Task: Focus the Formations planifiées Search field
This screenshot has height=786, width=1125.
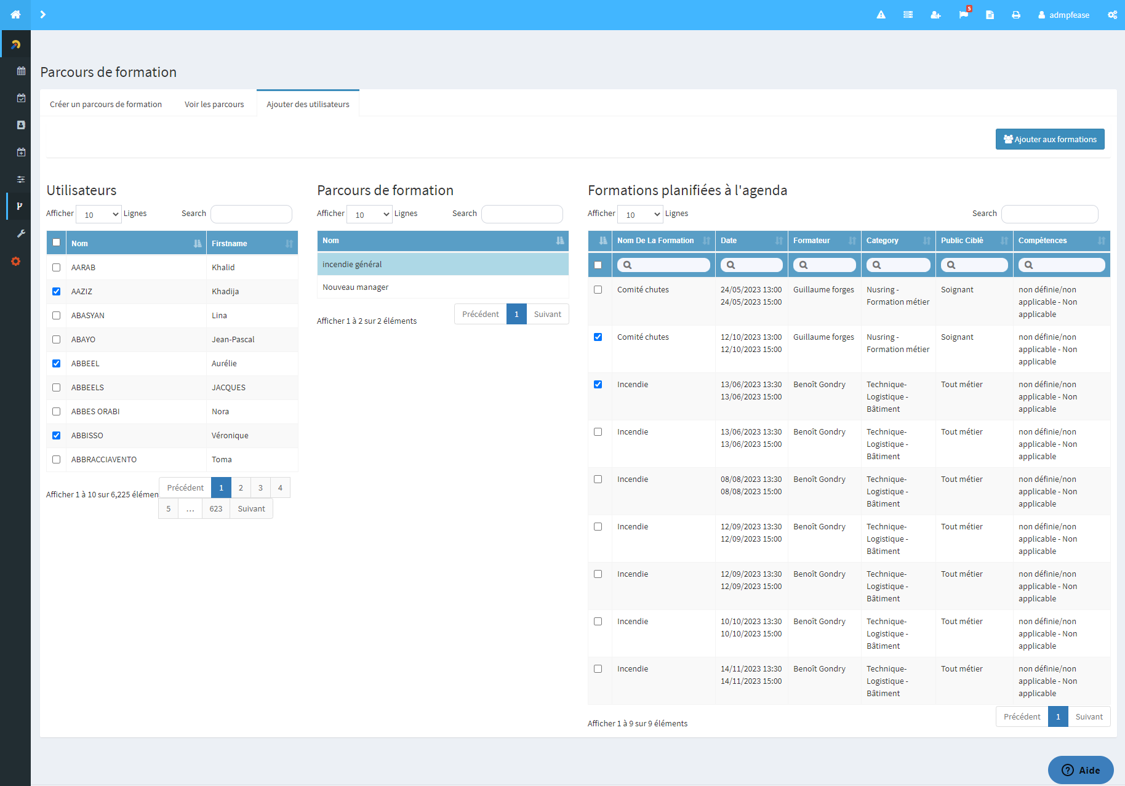Action: click(x=1050, y=214)
